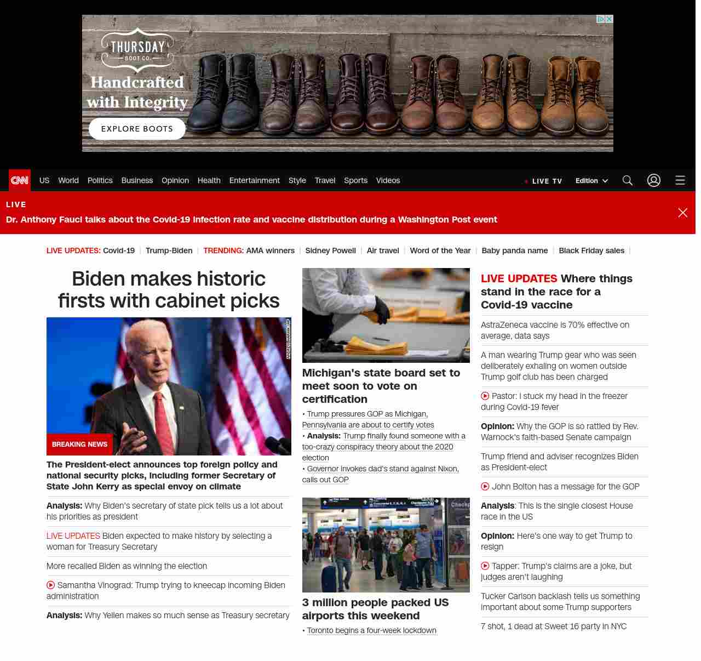Go to the Entertainment section
This screenshot has width=701, height=661.
pos(254,180)
